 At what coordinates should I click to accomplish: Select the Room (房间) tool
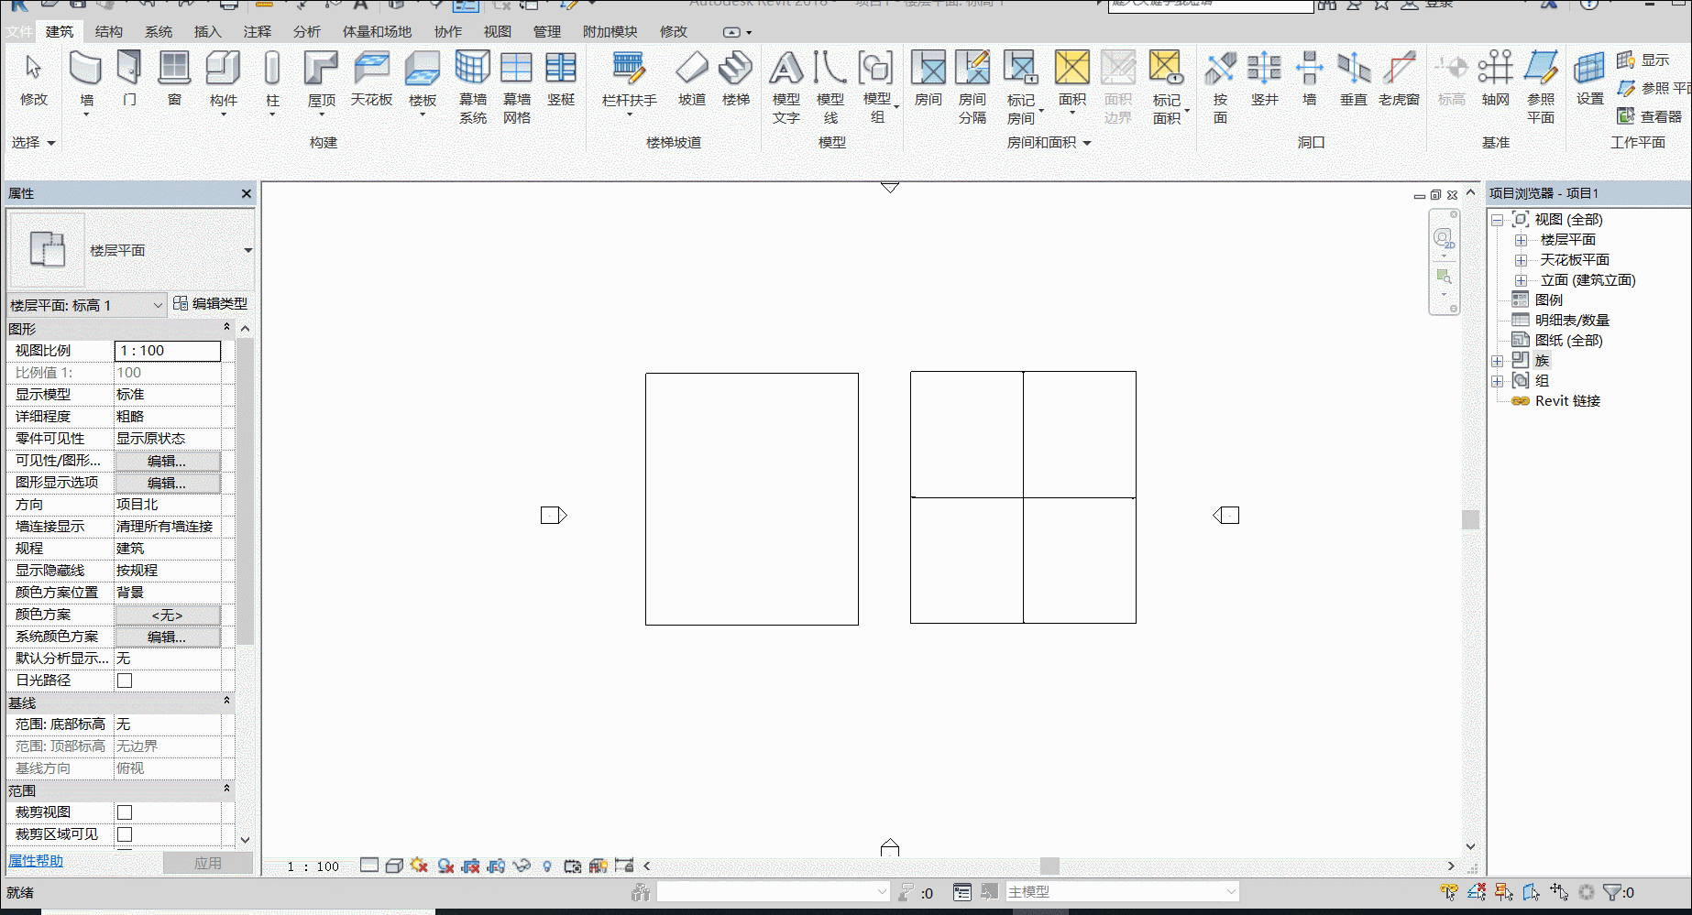pyautogui.click(x=928, y=81)
